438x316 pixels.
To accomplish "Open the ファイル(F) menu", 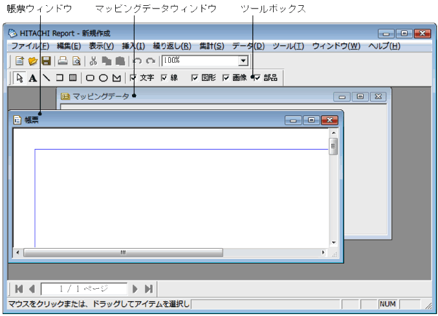I will coord(30,46).
